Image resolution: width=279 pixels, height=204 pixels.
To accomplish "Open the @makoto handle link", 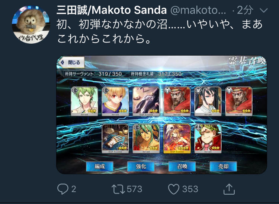I will click(x=198, y=10).
